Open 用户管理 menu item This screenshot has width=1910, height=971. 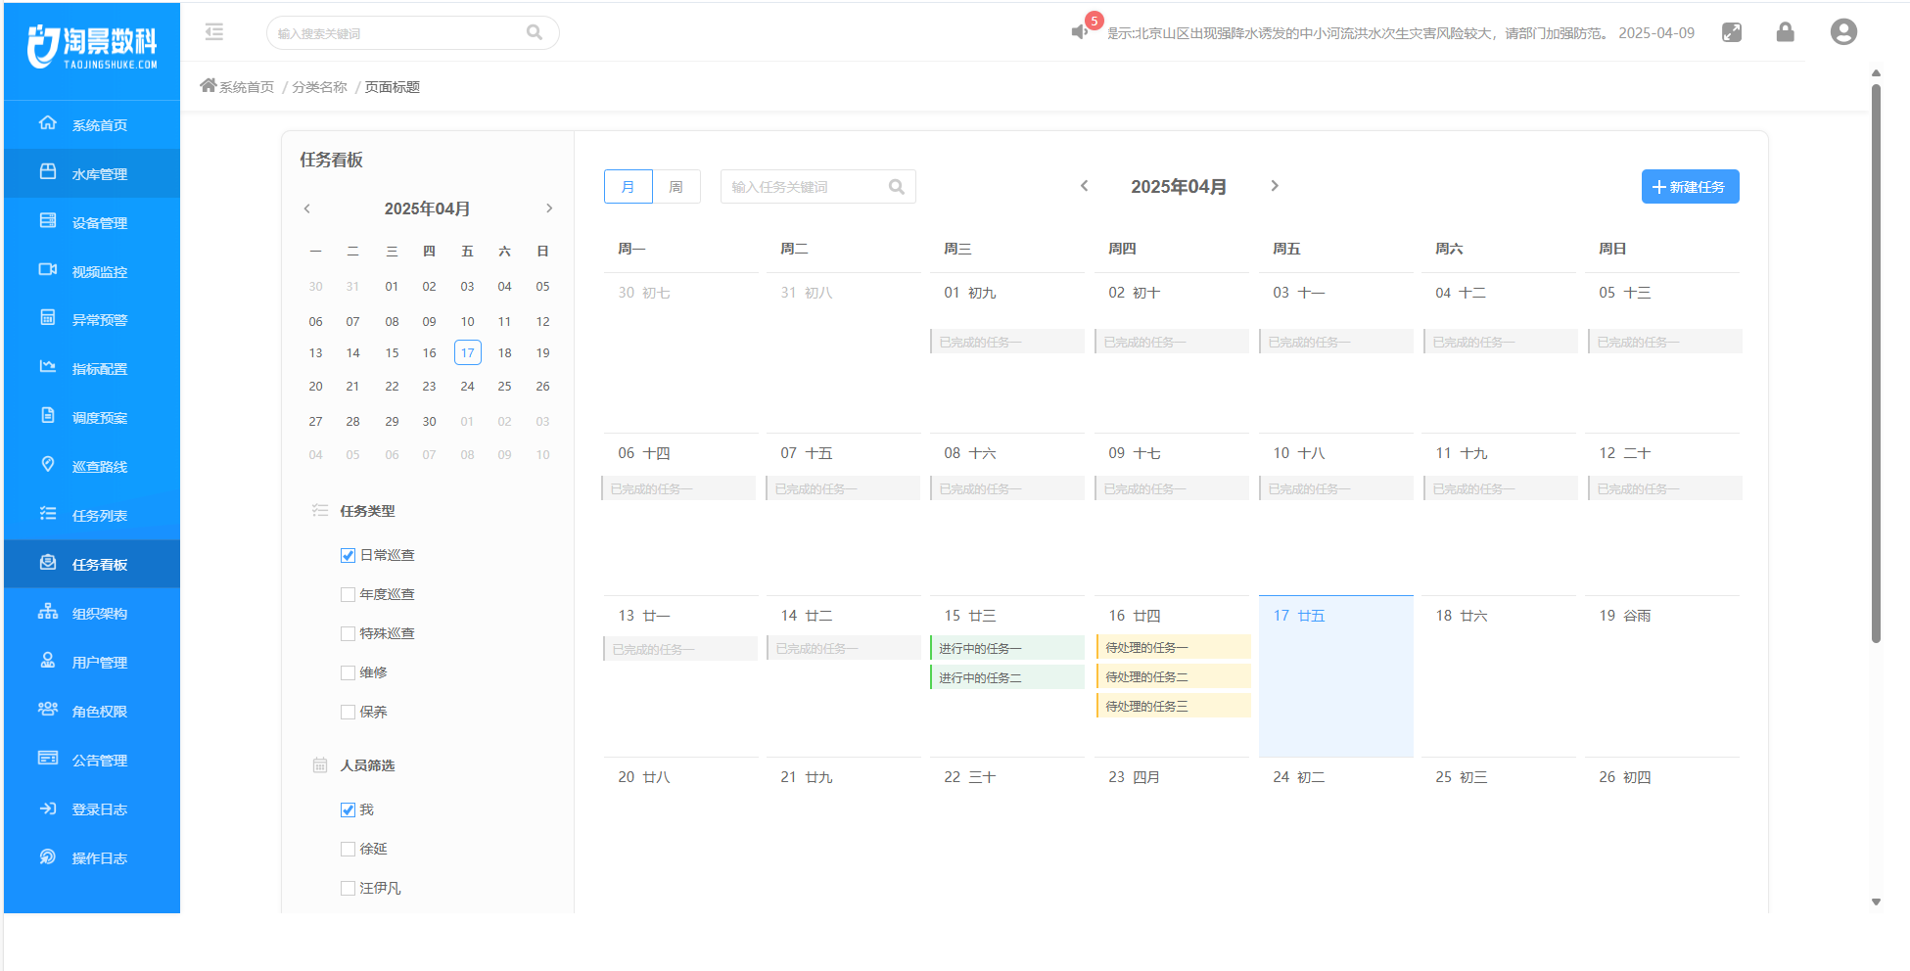pos(92,662)
